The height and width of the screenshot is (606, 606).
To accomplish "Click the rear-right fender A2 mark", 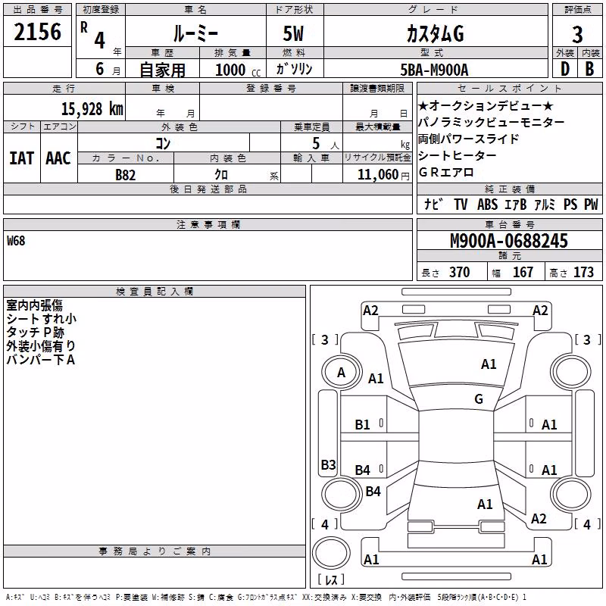I will pyautogui.click(x=539, y=518).
